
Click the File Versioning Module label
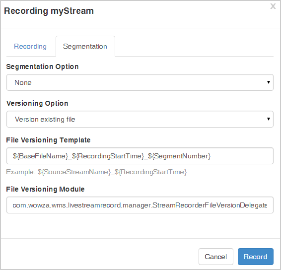click(x=45, y=189)
